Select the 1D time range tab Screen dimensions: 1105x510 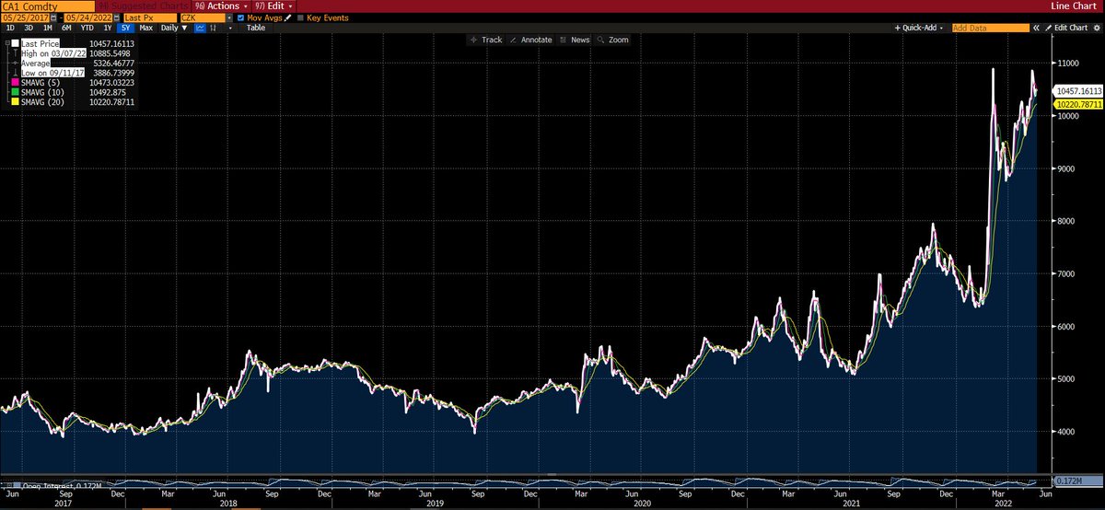(10, 28)
